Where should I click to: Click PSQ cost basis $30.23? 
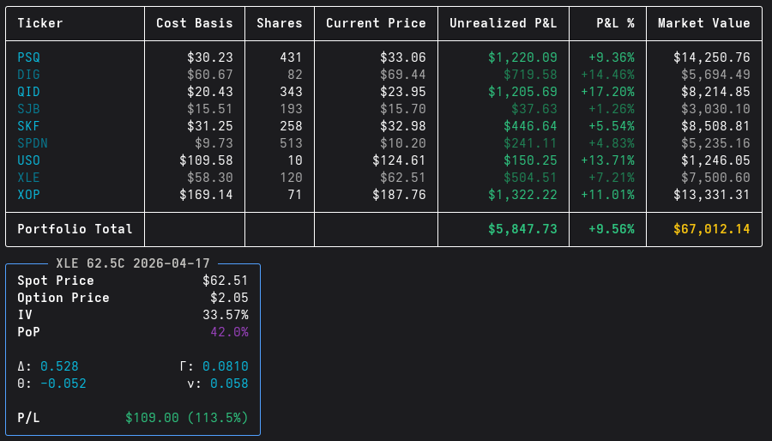click(210, 57)
